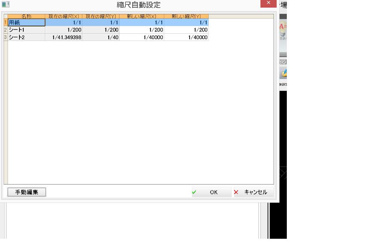375x249 pixels.
Task: Confirm with the OK button
Action: point(211,192)
